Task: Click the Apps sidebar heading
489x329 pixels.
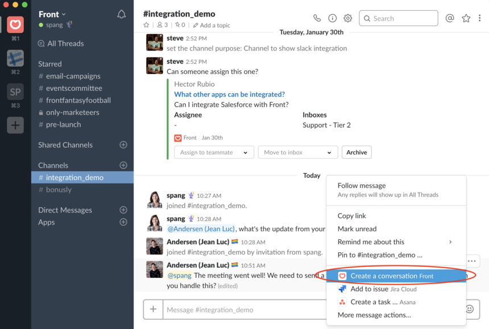Action: pos(47,222)
